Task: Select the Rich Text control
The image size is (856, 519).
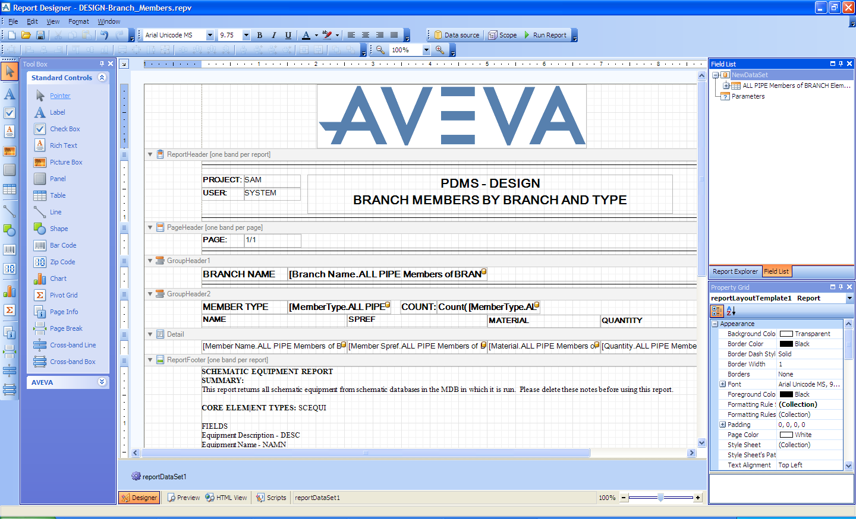Action: [63, 145]
